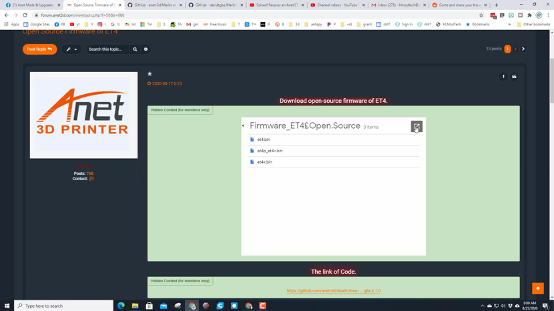Reload the page
Screen dimensions: 554x311
click(x=25, y=15)
